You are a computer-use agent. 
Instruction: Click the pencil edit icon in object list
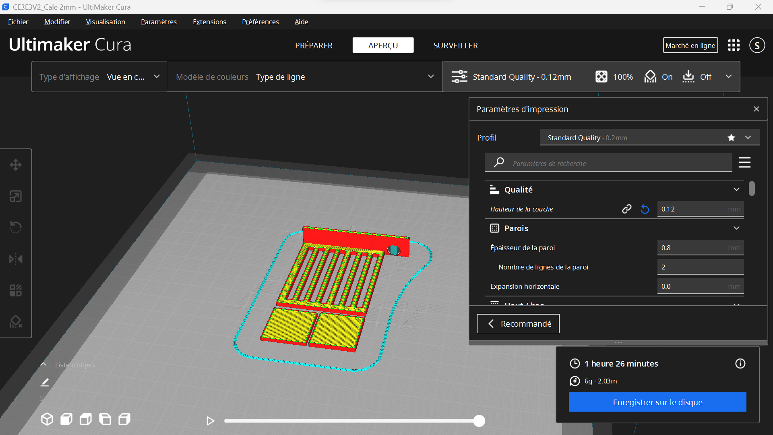[45, 382]
